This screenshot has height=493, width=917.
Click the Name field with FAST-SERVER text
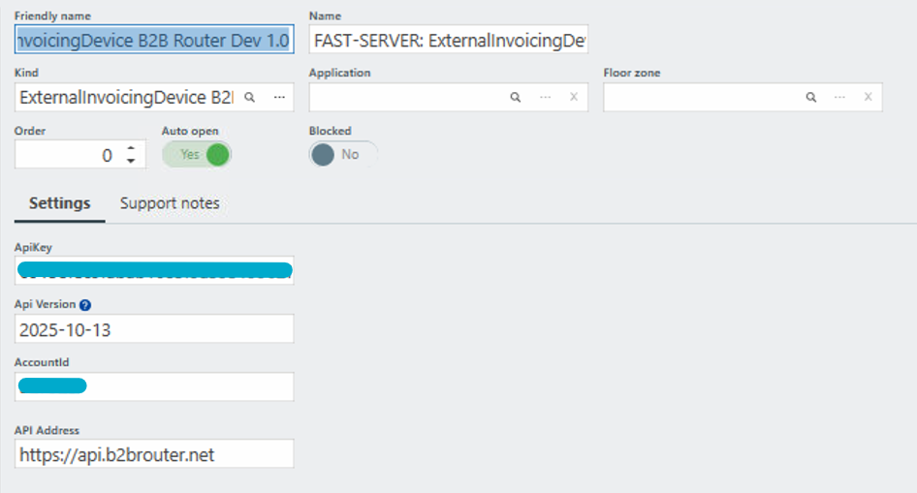[x=449, y=41]
